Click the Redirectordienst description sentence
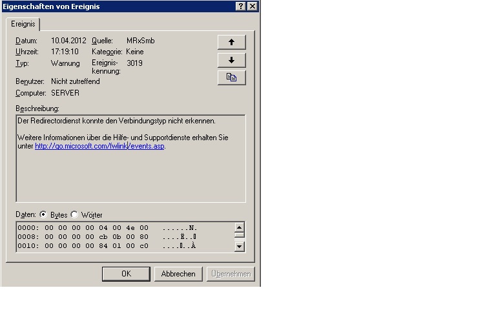 click(116, 121)
